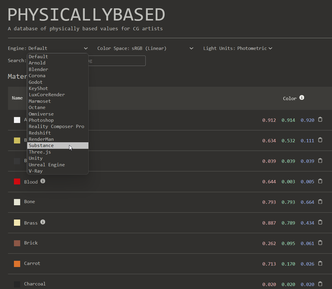Click Brass green value 0.789
Viewport: 332px width, 289px height.
(x=288, y=223)
